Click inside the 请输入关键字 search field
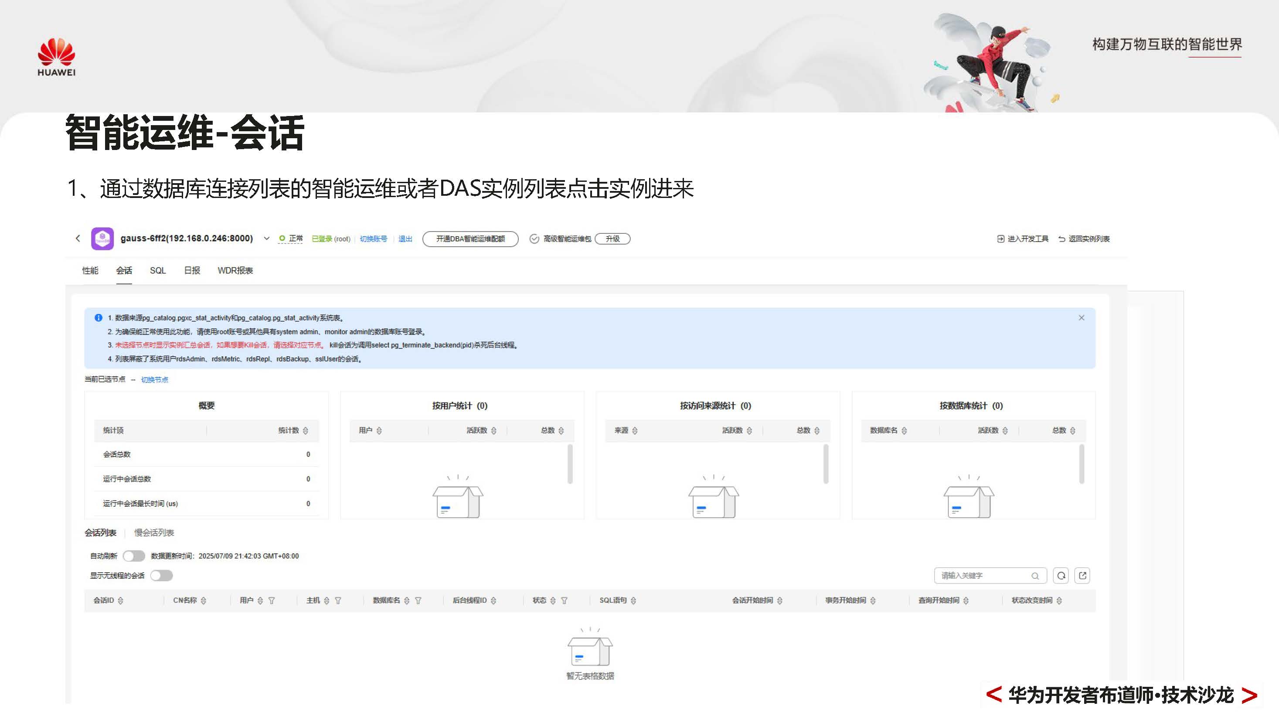This screenshot has height=723, width=1279. click(973, 576)
